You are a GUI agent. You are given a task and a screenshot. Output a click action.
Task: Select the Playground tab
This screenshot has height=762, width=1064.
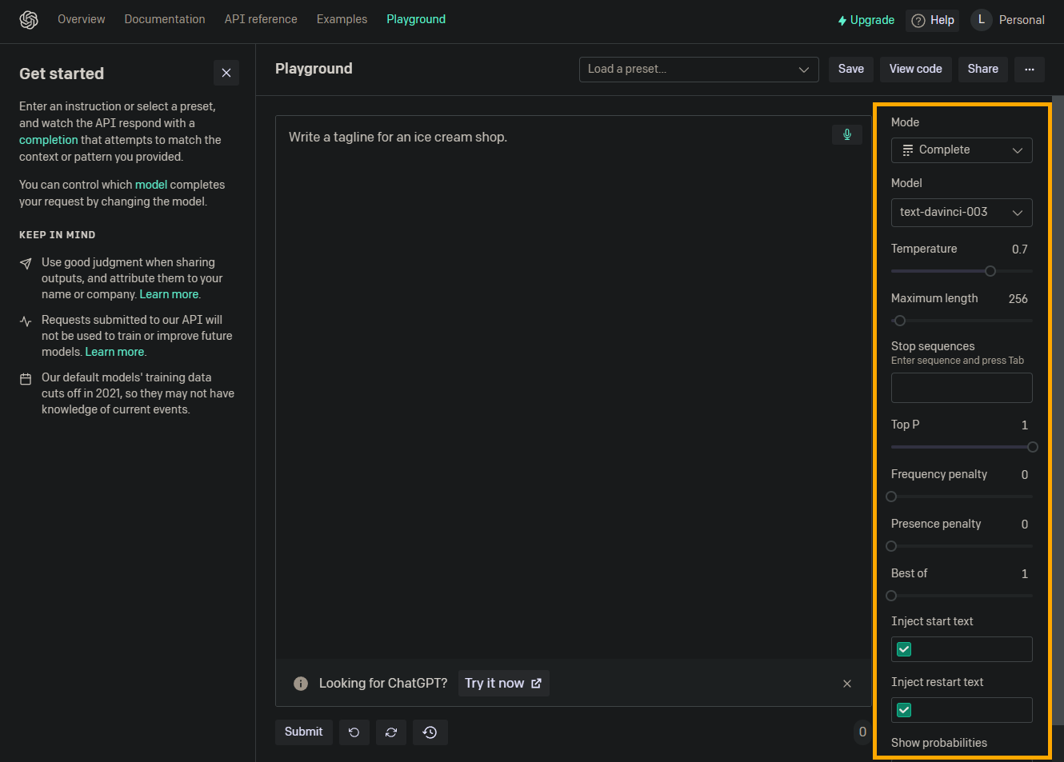pos(416,19)
